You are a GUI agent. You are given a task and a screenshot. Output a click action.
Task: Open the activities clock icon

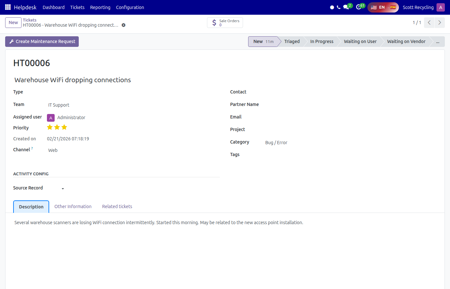[359, 7]
